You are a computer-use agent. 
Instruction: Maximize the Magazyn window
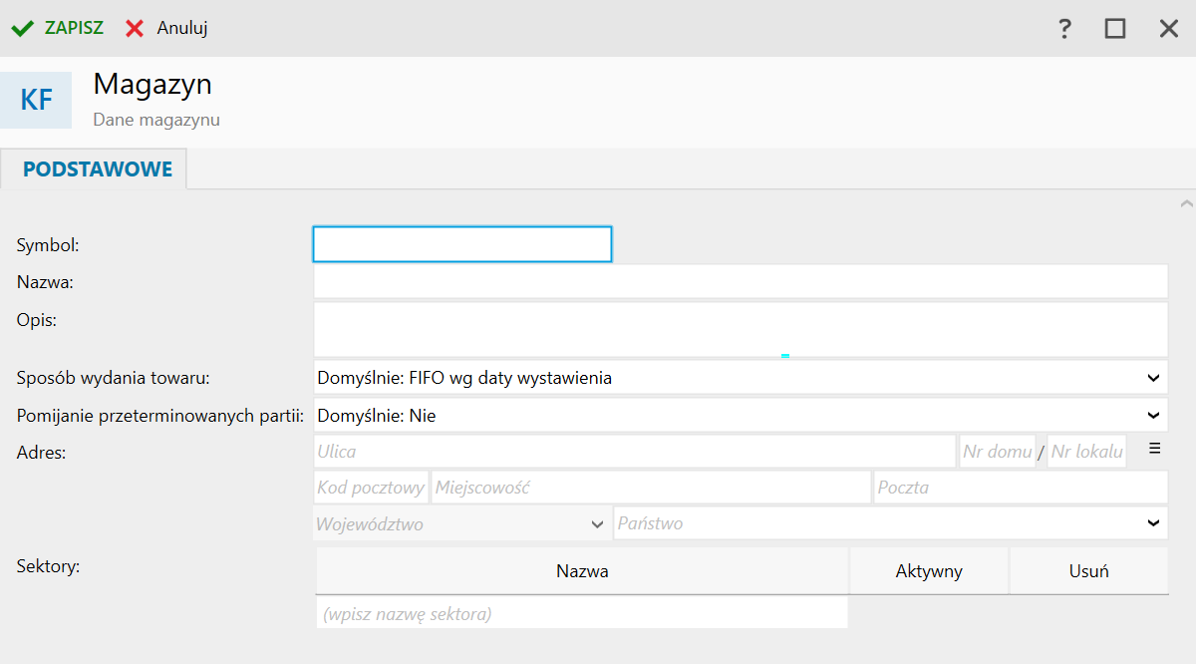[x=1115, y=28]
